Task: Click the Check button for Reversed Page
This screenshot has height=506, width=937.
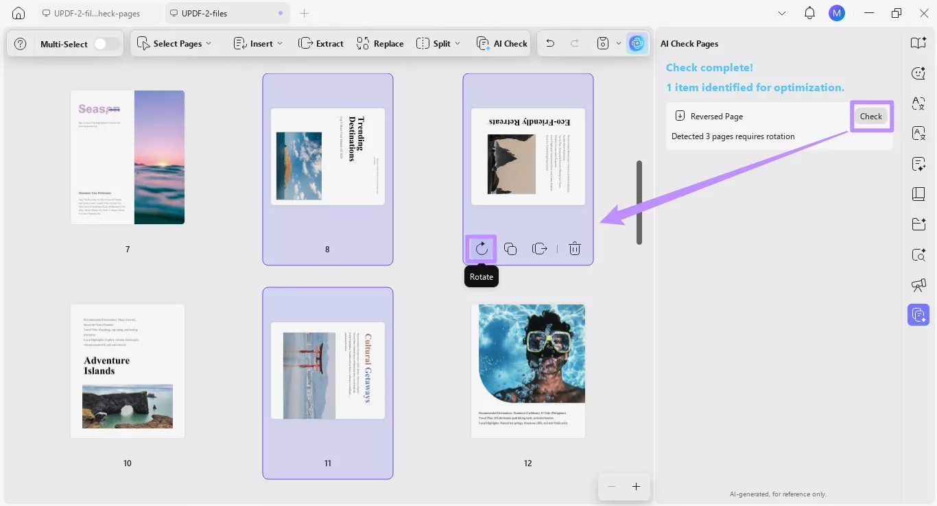Action: click(x=871, y=116)
